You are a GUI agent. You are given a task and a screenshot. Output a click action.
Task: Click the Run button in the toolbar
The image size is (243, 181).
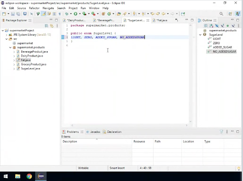75,14
